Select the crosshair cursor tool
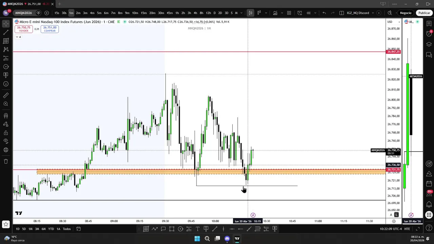The height and width of the screenshot is (244, 434). coord(6,24)
